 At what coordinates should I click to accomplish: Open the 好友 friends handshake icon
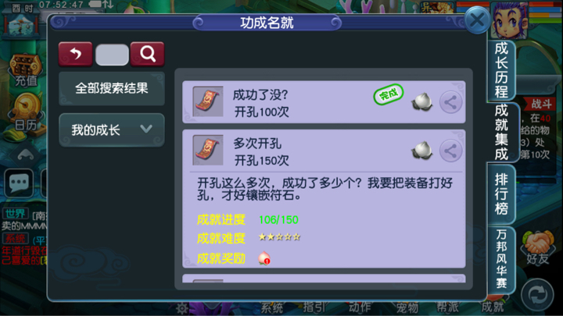(x=537, y=247)
